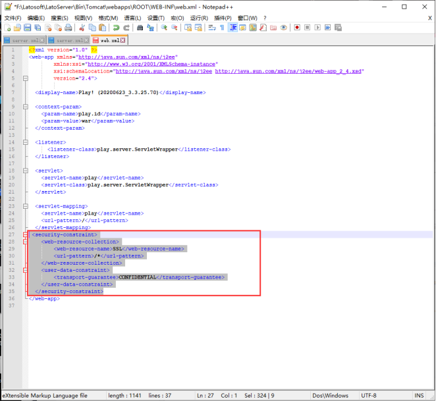Collapse the context-param fold marker

point(26,107)
